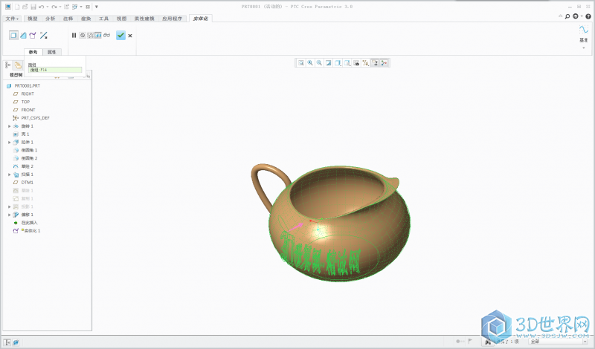This screenshot has height=349, width=595.
Task: Open the 属性 tab in the dashboard
Action: pyautogui.click(x=51, y=52)
